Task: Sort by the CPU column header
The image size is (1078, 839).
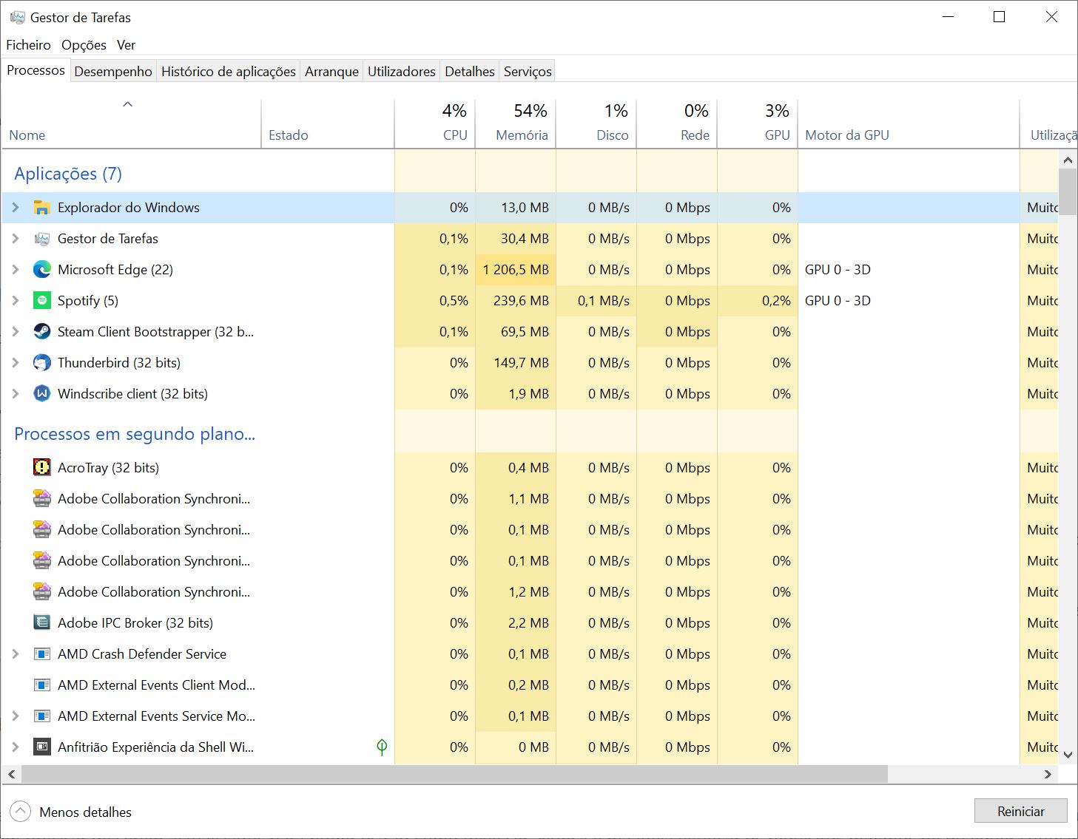Action: (435, 124)
